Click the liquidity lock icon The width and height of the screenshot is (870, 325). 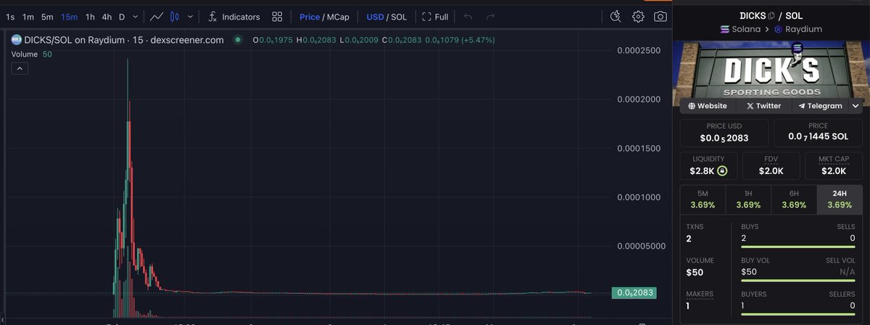pos(722,171)
